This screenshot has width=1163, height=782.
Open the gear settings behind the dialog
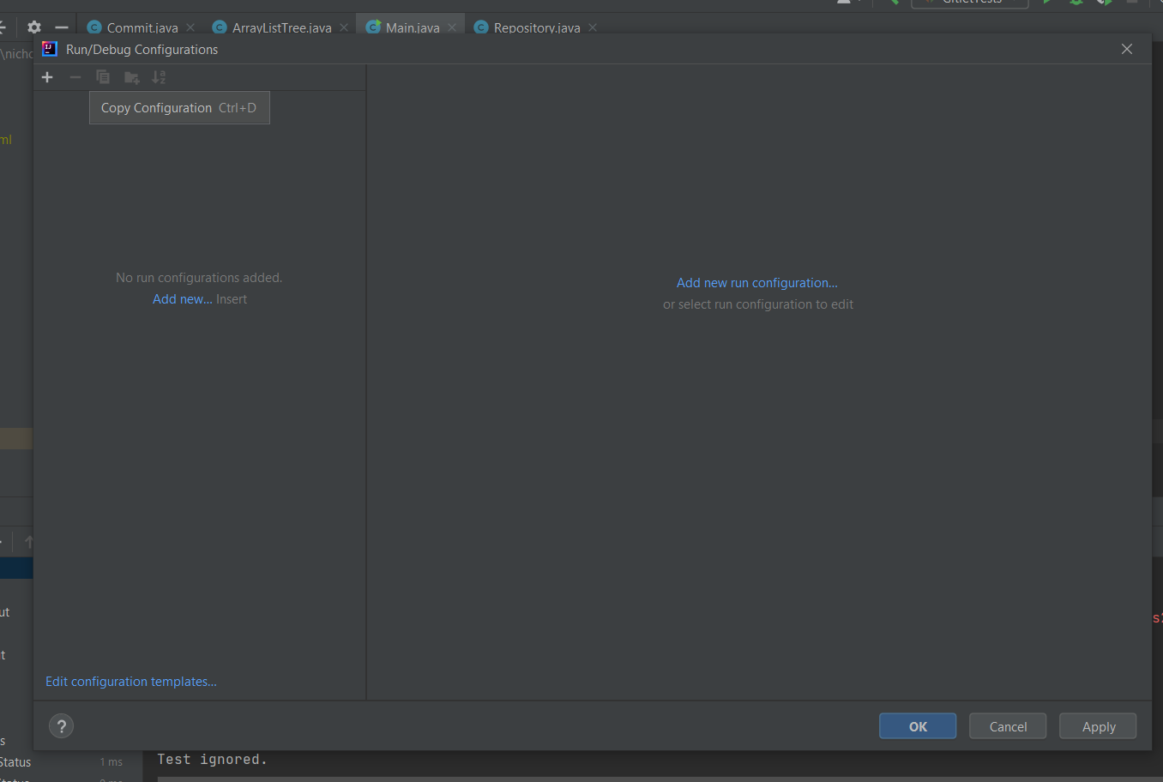point(34,27)
